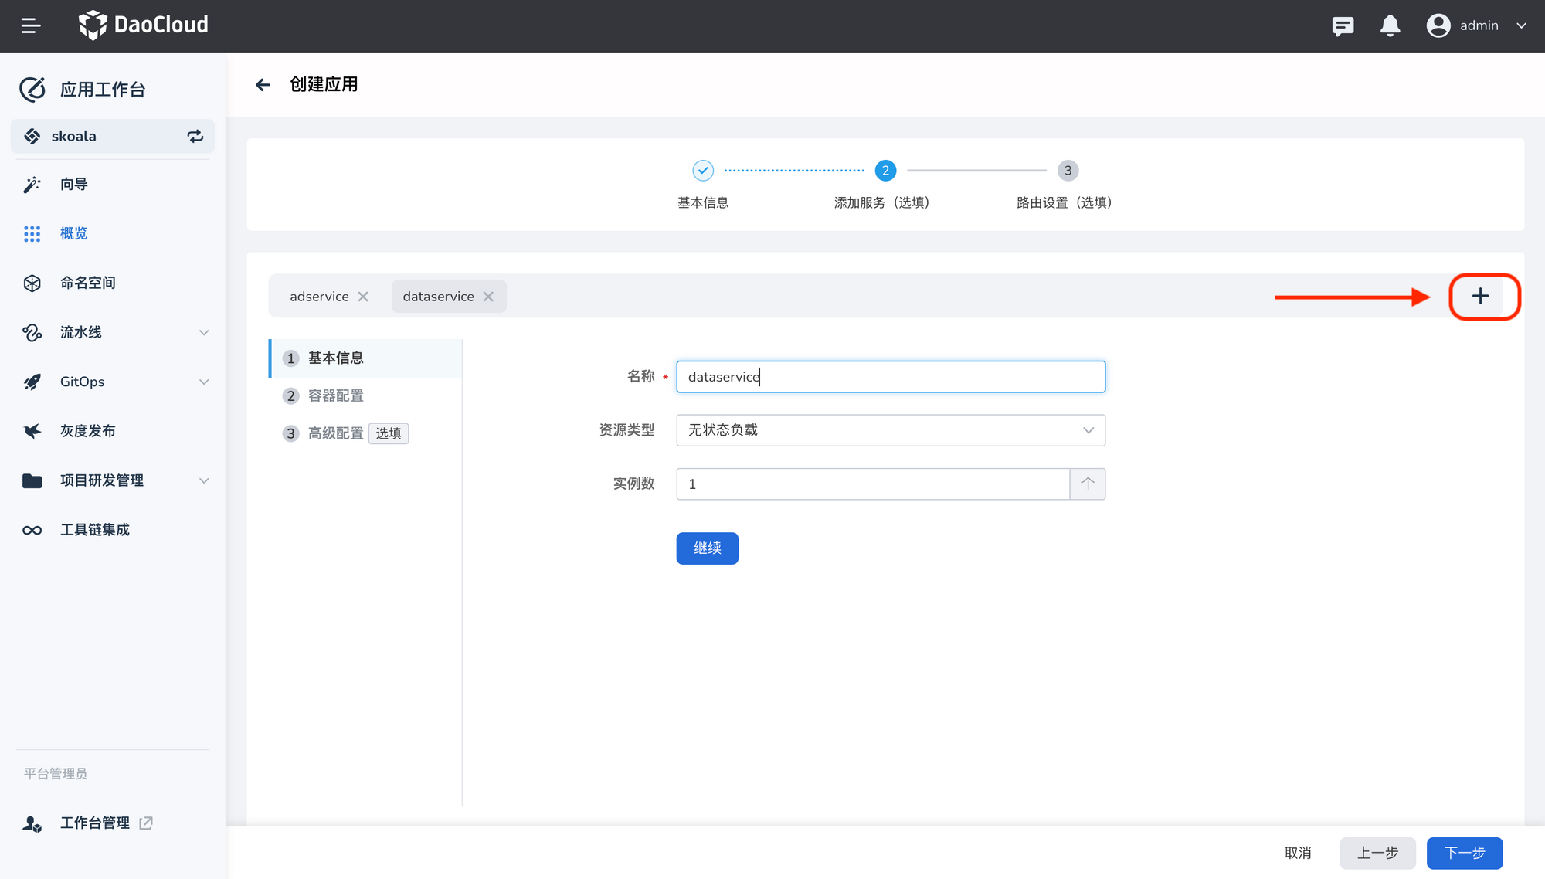This screenshot has height=879, width=1545.
Task: Click 上一步 previous step button
Action: [x=1377, y=854]
